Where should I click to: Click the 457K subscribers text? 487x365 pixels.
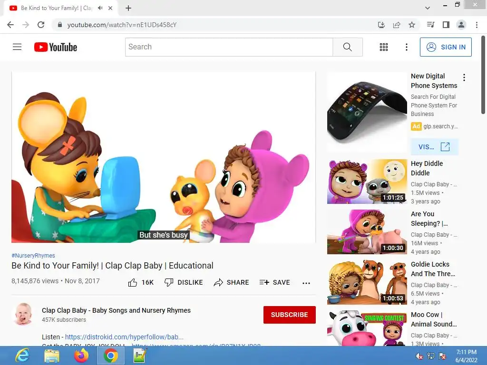(x=64, y=320)
